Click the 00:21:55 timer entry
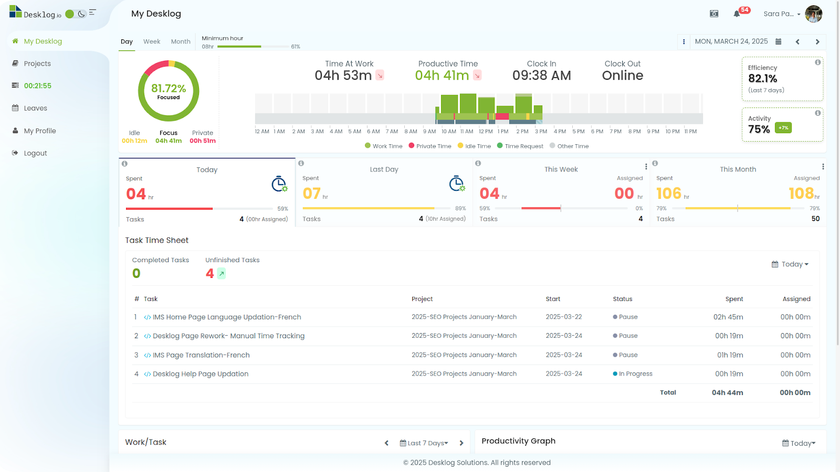This screenshot has height=472, width=840. click(x=37, y=85)
